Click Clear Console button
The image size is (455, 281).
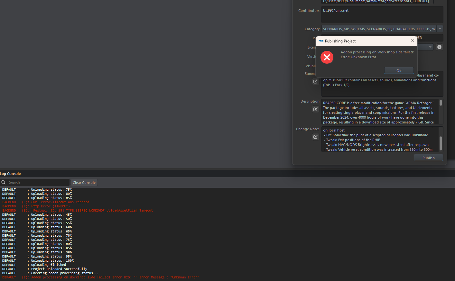pos(84,183)
